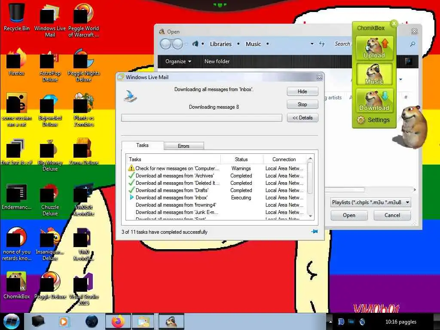This screenshot has width=440, height=330.
Task: Click Open button in Open dialog
Action: (349, 215)
